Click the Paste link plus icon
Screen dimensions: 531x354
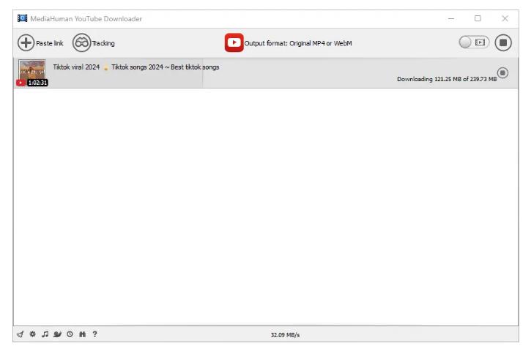pos(26,43)
